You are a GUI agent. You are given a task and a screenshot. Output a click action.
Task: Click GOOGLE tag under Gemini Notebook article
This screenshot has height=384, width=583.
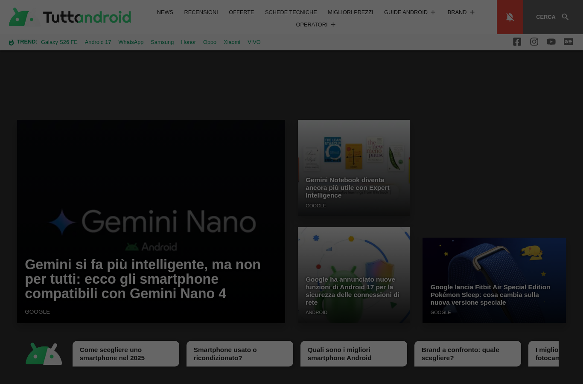(x=316, y=206)
